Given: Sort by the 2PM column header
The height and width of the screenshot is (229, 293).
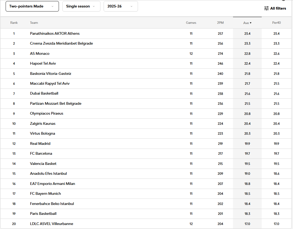Looking at the screenshot, I should click(x=220, y=23).
